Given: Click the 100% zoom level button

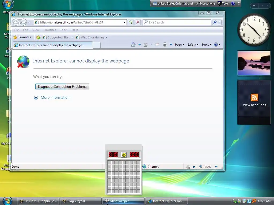Looking at the screenshot, I should coord(205,167).
